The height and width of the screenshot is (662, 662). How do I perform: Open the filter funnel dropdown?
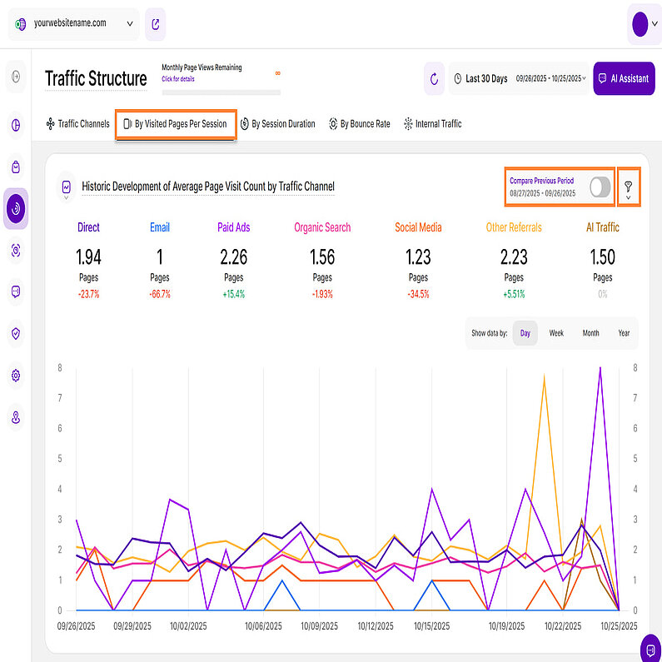point(629,191)
